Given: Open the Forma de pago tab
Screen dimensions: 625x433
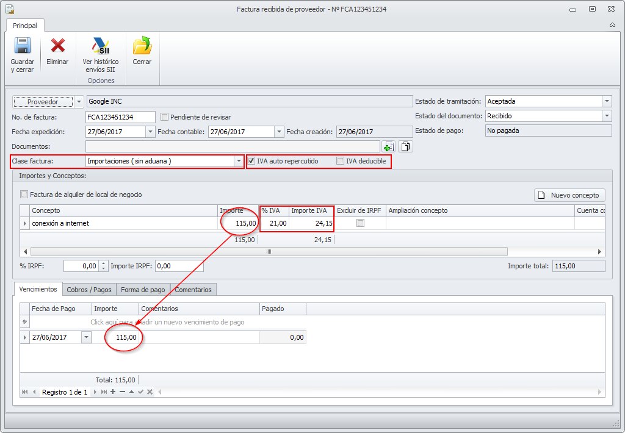Looking at the screenshot, I should [x=143, y=290].
